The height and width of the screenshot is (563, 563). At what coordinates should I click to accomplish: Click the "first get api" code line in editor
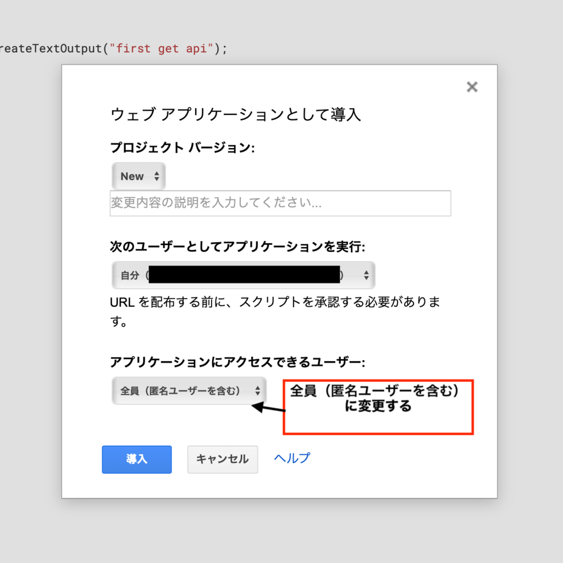pos(113,48)
